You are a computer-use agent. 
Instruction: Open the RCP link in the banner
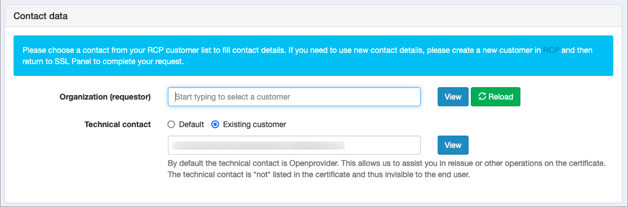coord(551,51)
